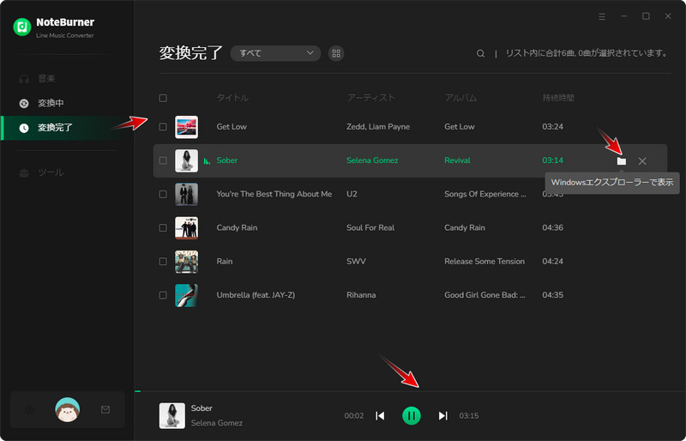This screenshot has width=686, height=441.
Task: Click the playback progress bar
Action: [410, 391]
